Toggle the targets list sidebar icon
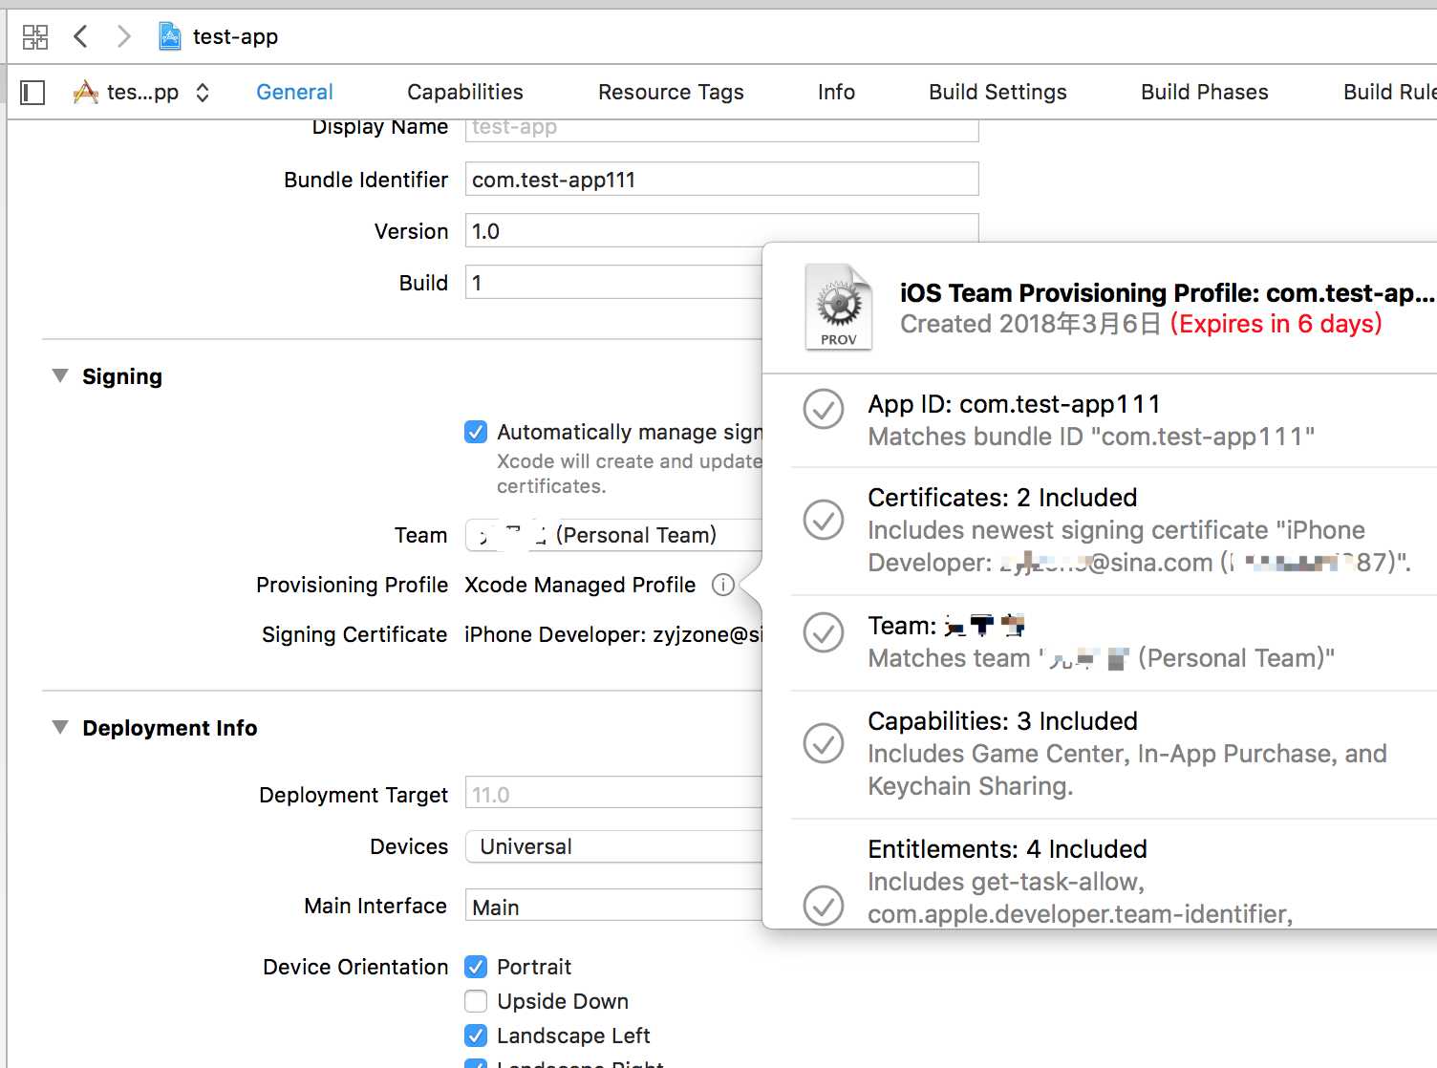Screen dimensions: 1437x1068 click(x=32, y=93)
